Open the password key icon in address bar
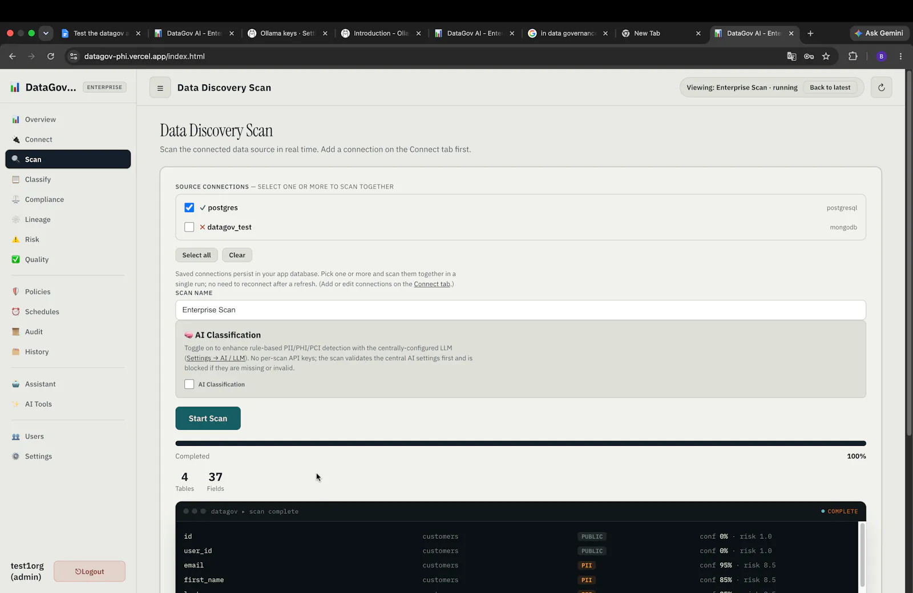This screenshot has width=913, height=593. click(x=809, y=56)
